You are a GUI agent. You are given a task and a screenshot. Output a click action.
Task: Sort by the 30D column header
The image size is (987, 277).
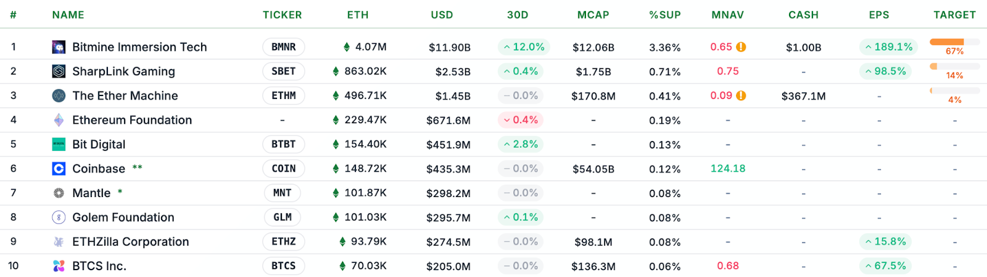518,15
